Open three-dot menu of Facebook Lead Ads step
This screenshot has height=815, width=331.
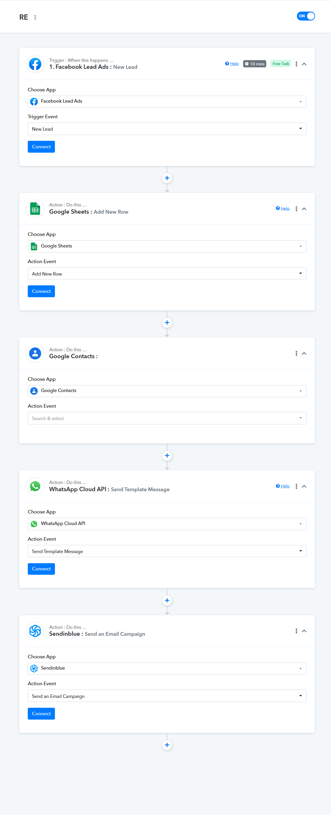pos(296,64)
